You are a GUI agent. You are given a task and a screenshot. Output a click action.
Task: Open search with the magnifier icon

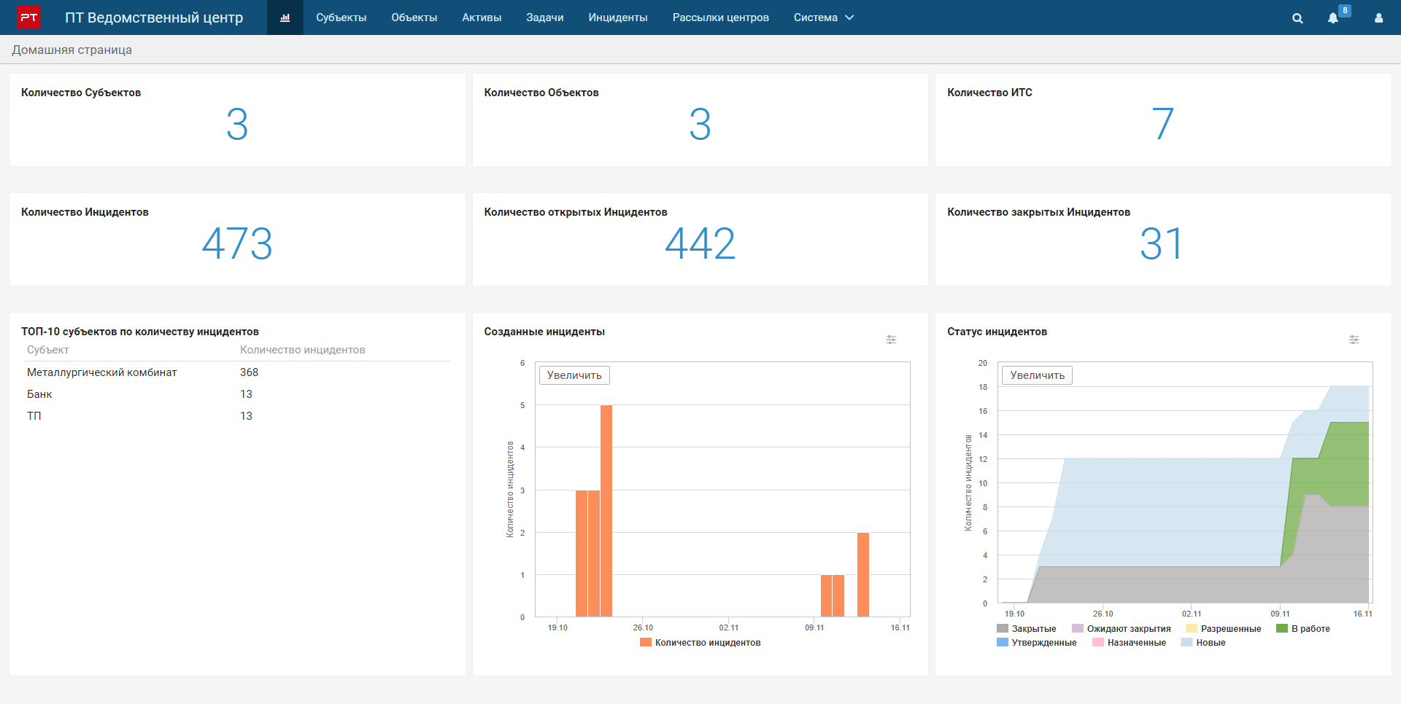point(1297,18)
